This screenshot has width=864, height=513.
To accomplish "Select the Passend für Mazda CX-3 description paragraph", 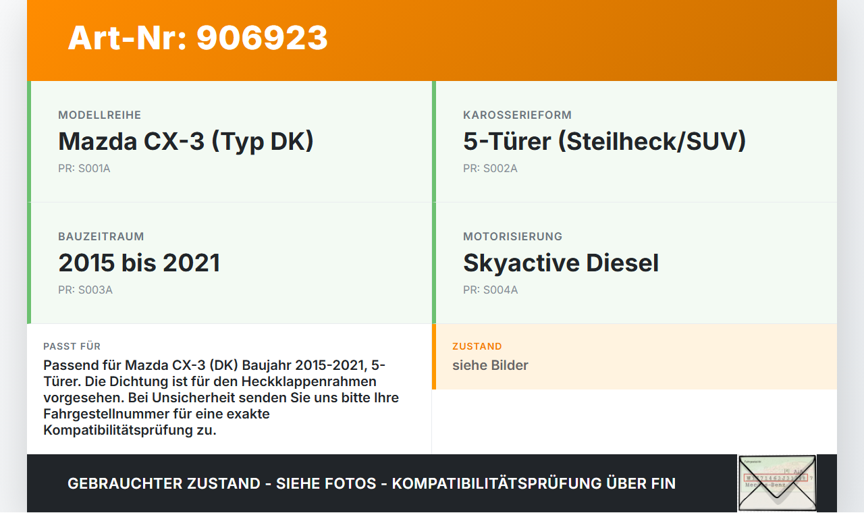I will point(221,398).
